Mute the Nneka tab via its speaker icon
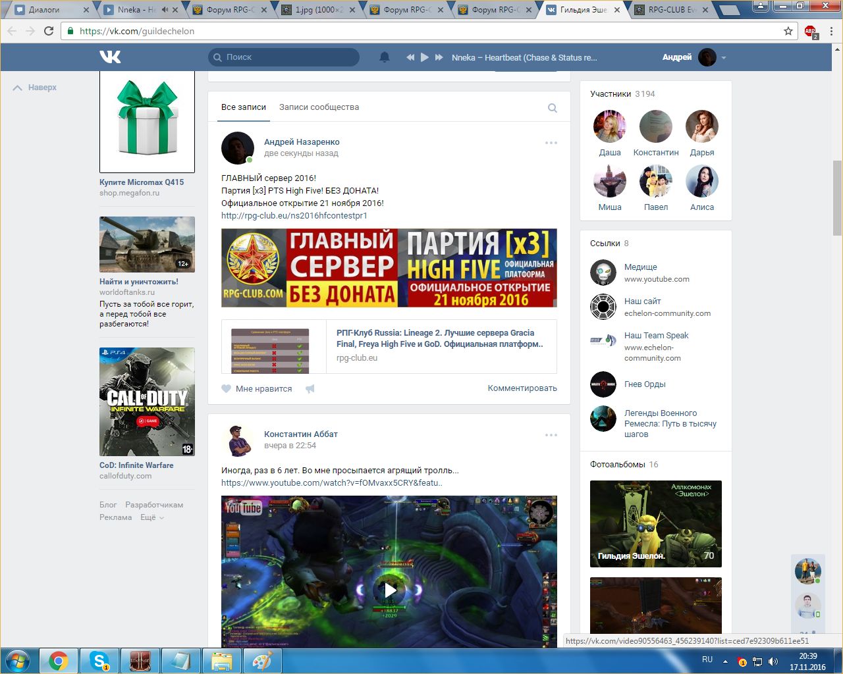Viewport: 843px width, 674px height. (x=164, y=10)
